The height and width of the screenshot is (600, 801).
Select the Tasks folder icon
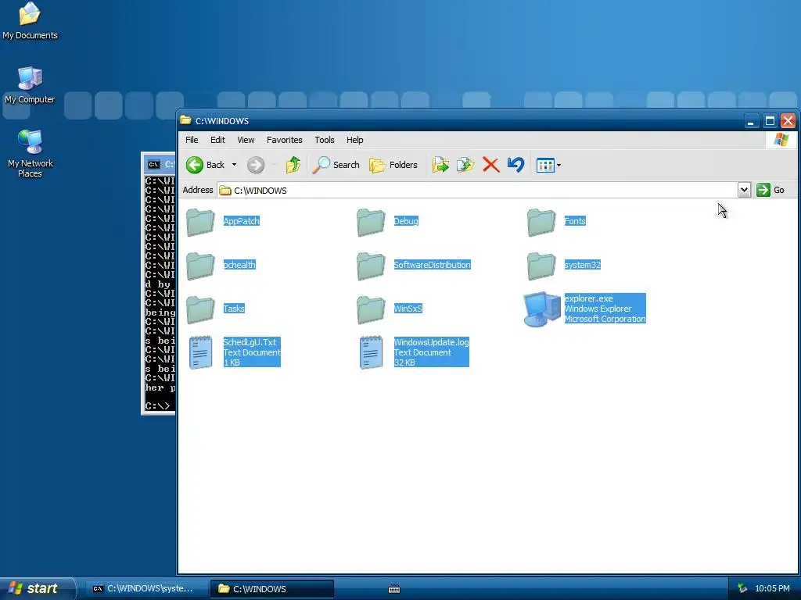200,309
